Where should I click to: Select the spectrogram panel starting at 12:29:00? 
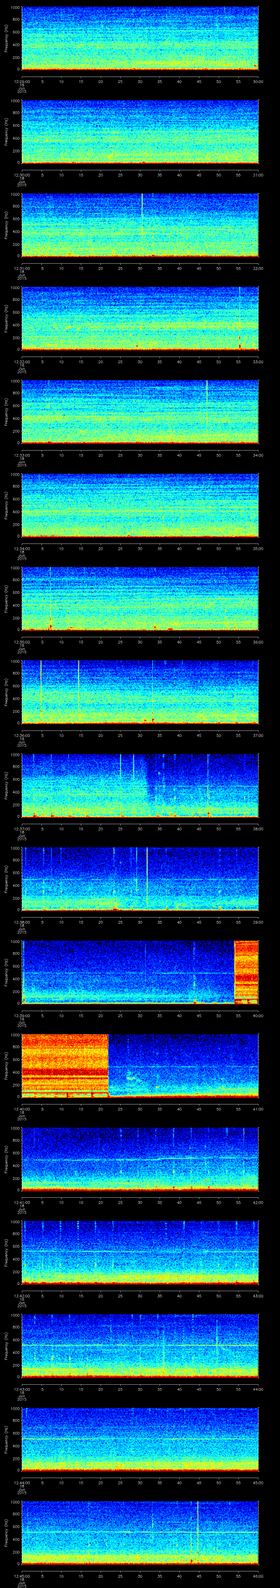[x=140, y=38]
